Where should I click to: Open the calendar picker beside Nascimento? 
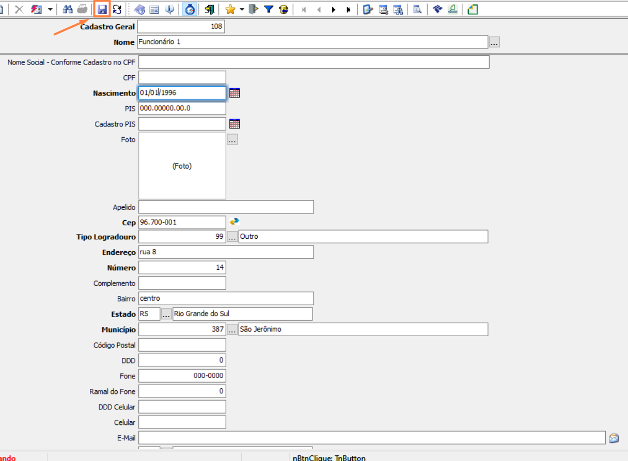pyautogui.click(x=234, y=93)
